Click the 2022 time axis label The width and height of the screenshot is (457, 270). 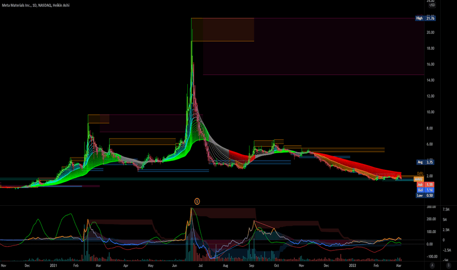tap(353, 265)
